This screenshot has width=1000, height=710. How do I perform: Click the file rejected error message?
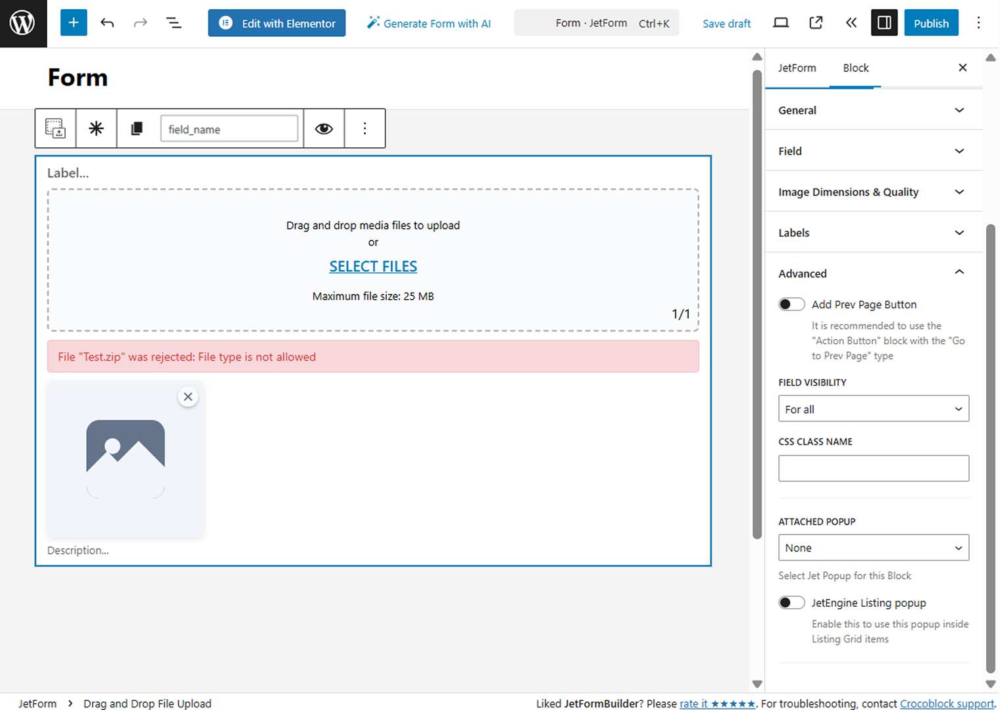(x=373, y=356)
